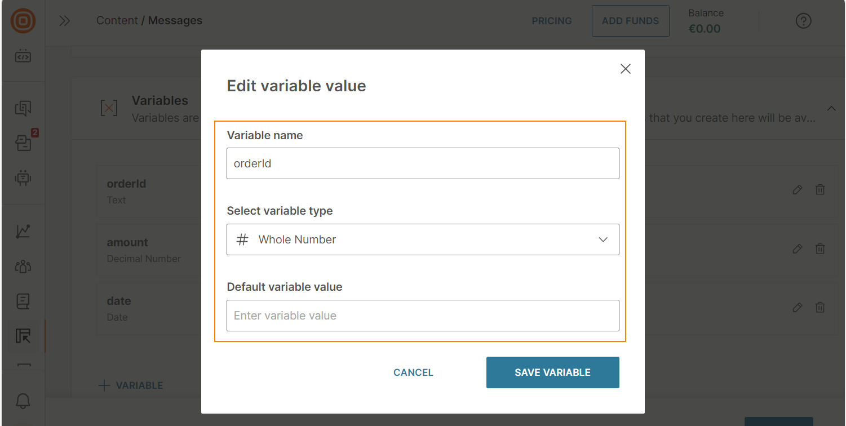This screenshot has height=426, width=846.
Task: Open the PRICING menu item
Action: [x=552, y=21]
